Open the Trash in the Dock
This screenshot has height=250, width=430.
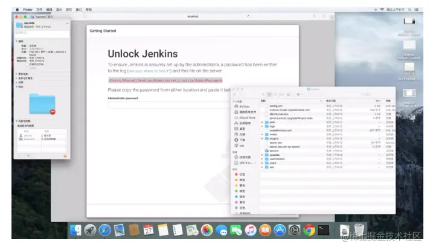coord(359,229)
